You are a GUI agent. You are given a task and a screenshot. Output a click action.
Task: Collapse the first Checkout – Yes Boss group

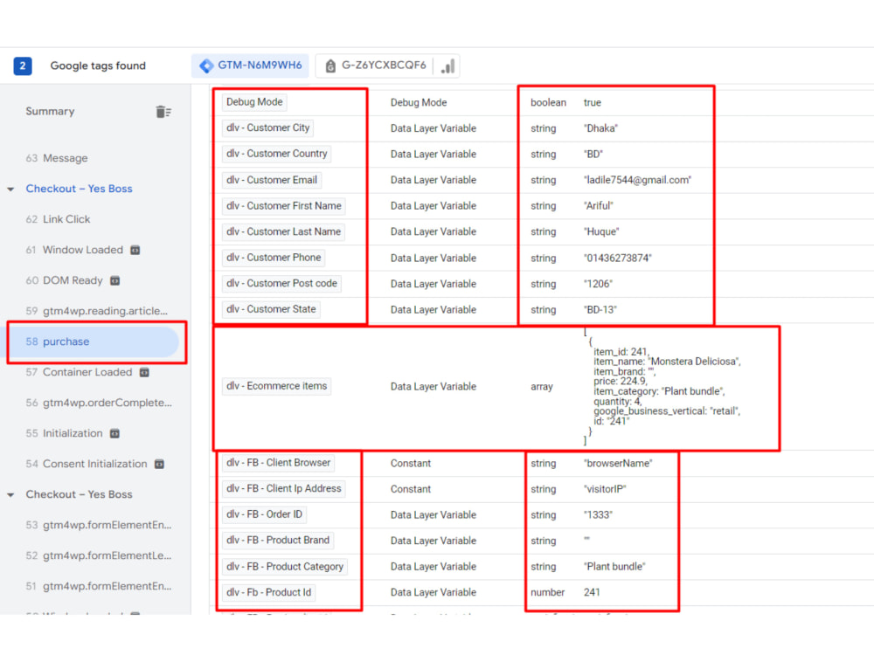pos(10,190)
